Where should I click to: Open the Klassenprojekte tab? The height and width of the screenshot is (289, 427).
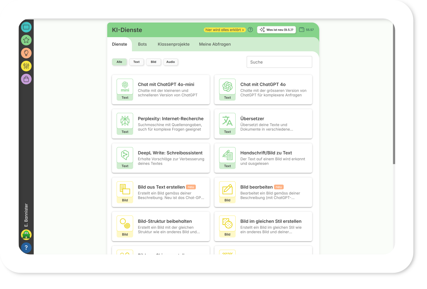coord(173,44)
